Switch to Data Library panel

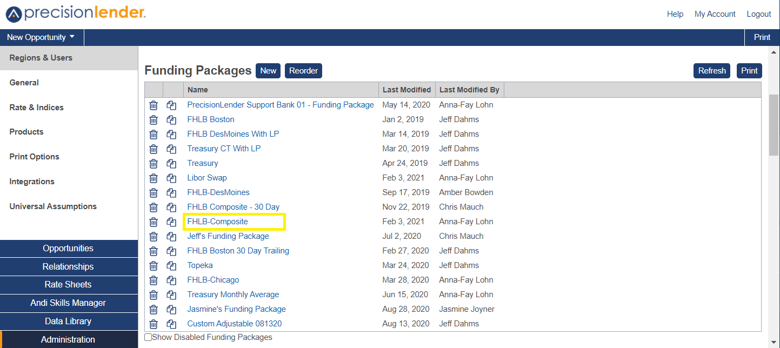click(x=69, y=321)
